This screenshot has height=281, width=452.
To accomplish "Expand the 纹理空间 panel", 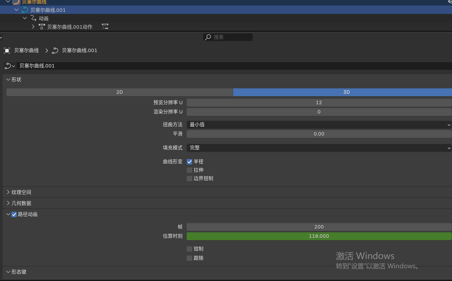I will coord(21,192).
